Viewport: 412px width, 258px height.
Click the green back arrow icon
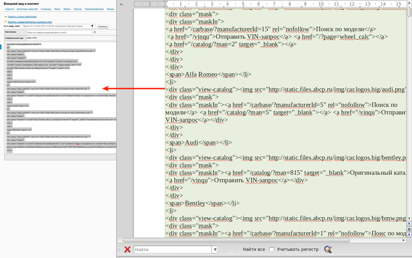6,17
